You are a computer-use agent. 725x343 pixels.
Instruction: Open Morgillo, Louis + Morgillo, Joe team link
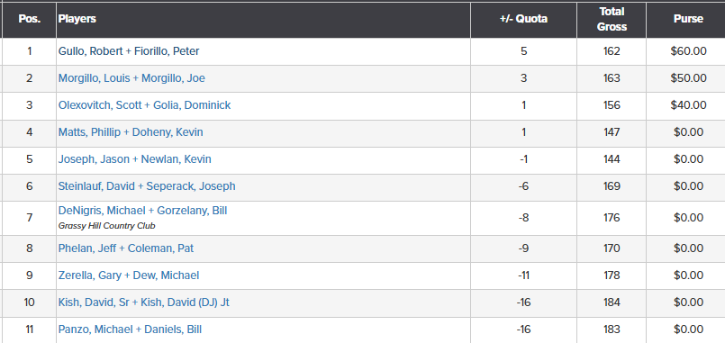click(131, 78)
